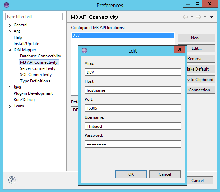The width and height of the screenshot is (220, 192).
Task: Click the Password field
Action: pos(132,144)
